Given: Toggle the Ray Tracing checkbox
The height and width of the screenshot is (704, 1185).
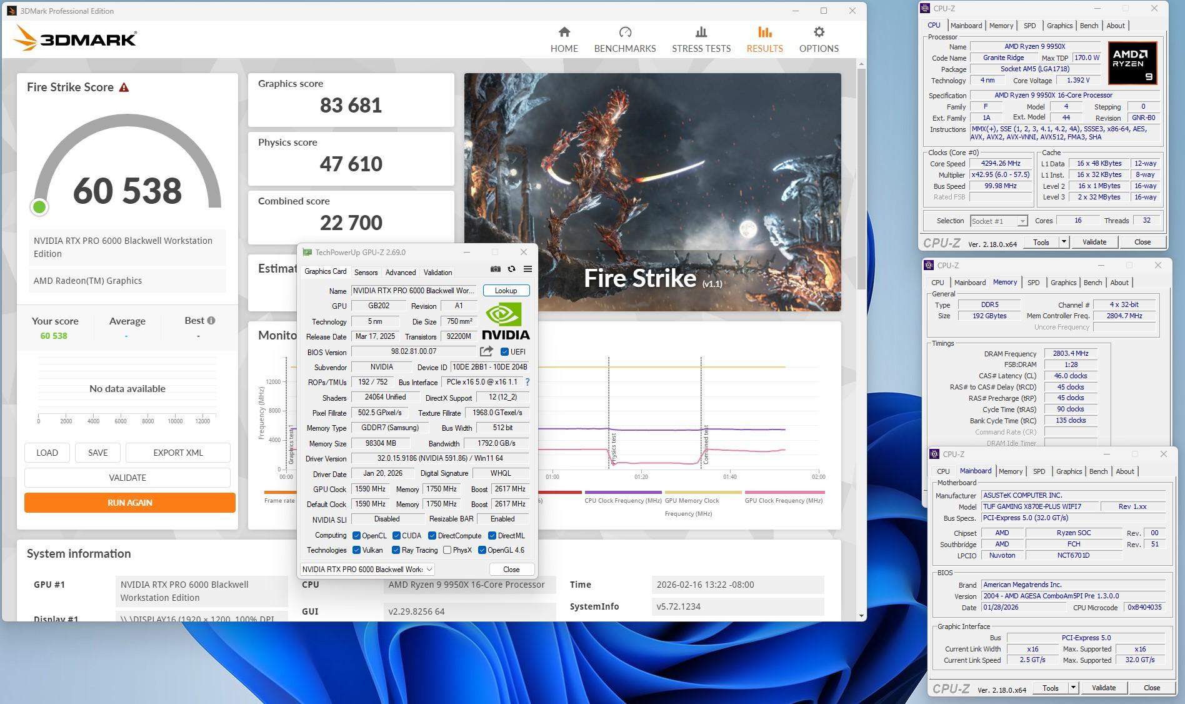Looking at the screenshot, I should 396,550.
